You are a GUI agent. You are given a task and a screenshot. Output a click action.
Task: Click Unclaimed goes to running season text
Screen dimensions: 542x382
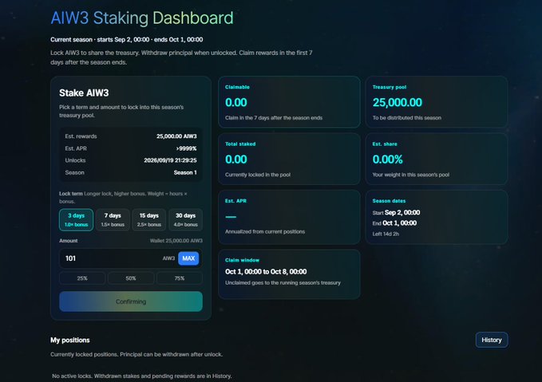283,283
